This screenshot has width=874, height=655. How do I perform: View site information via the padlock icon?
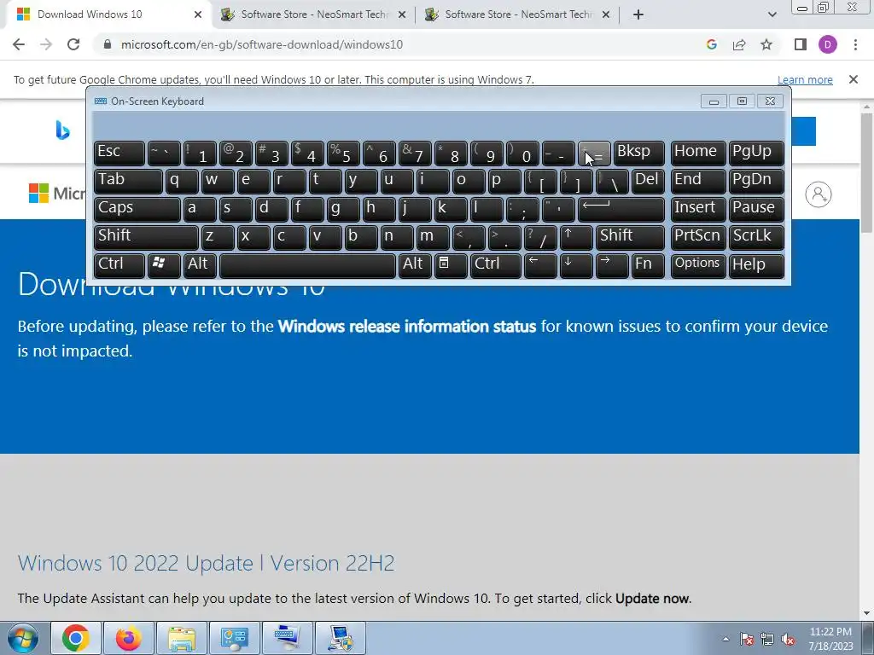(108, 44)
